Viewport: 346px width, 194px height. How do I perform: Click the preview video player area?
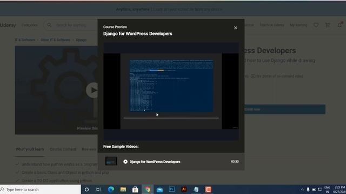[x=171, y=91]
